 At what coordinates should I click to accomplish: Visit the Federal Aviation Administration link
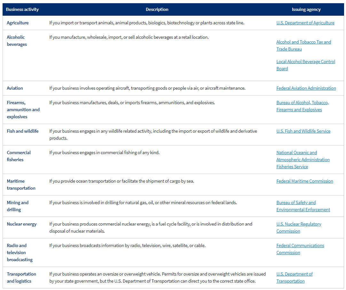pos(306,88)
